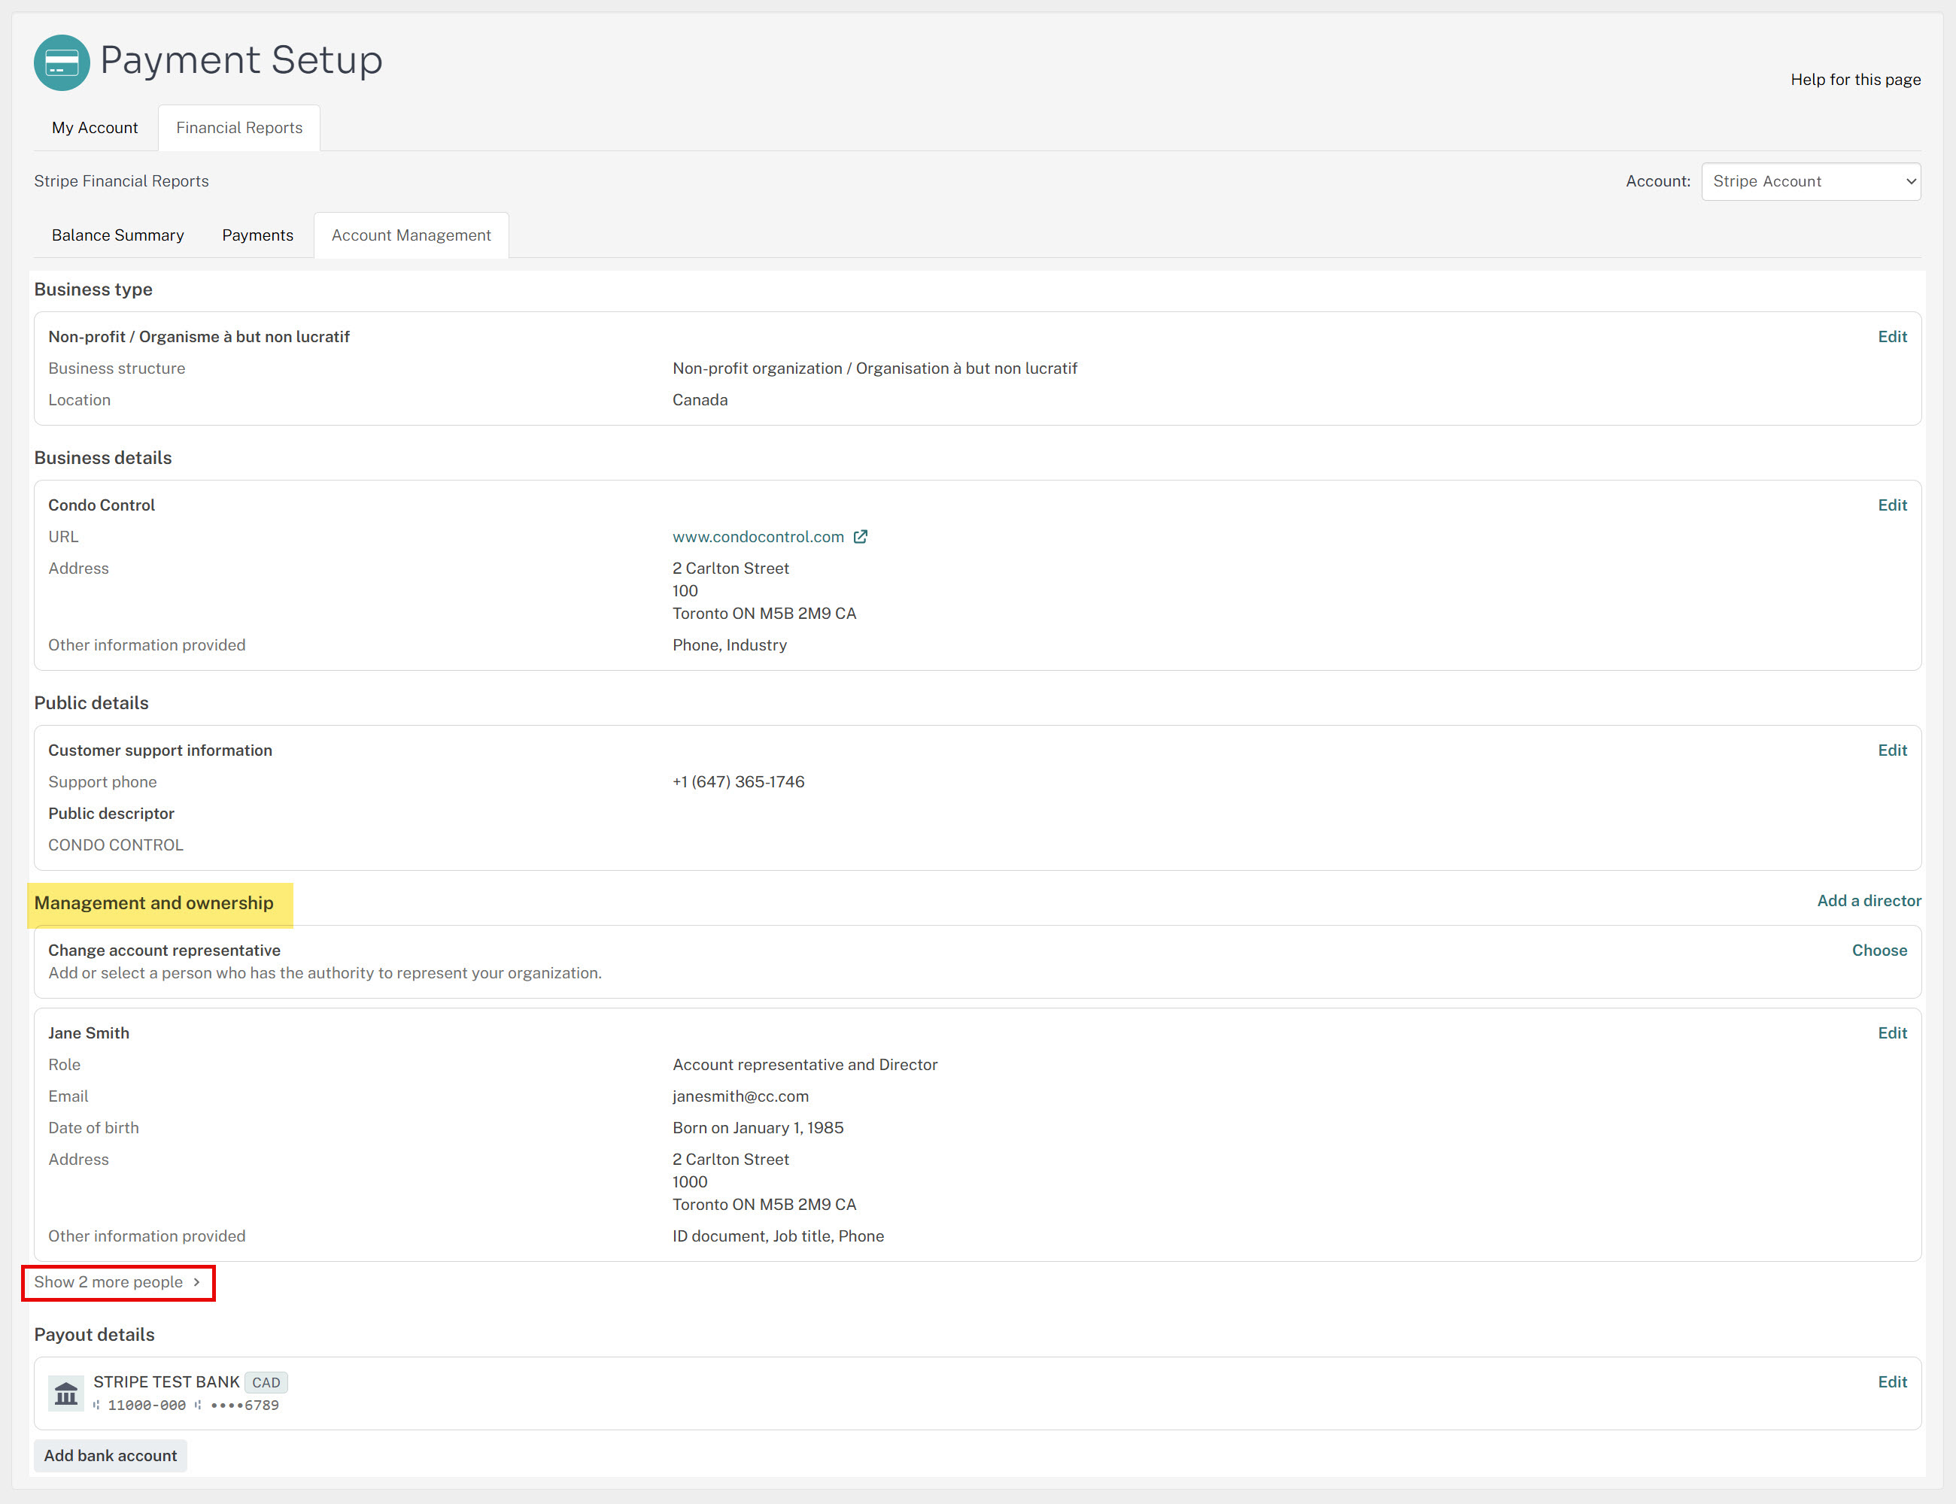Screen dimensions: 1956x1504
Task: Edit Condo Control business details
Action: click(1892, 505)
